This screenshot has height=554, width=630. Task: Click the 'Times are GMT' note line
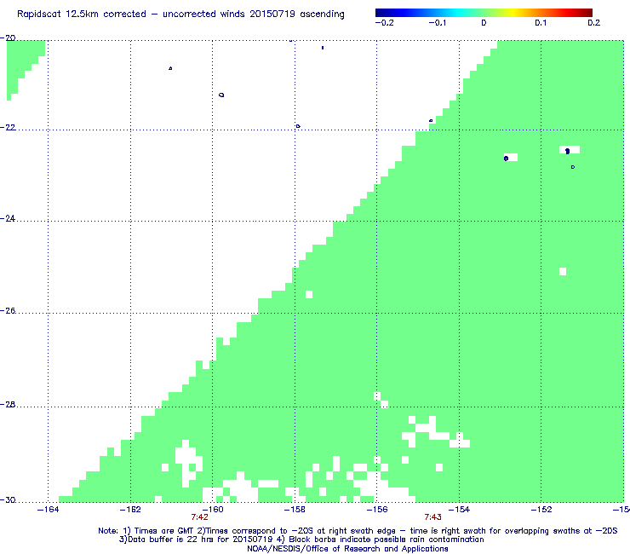pyautogui.click(x=358, y=531)
